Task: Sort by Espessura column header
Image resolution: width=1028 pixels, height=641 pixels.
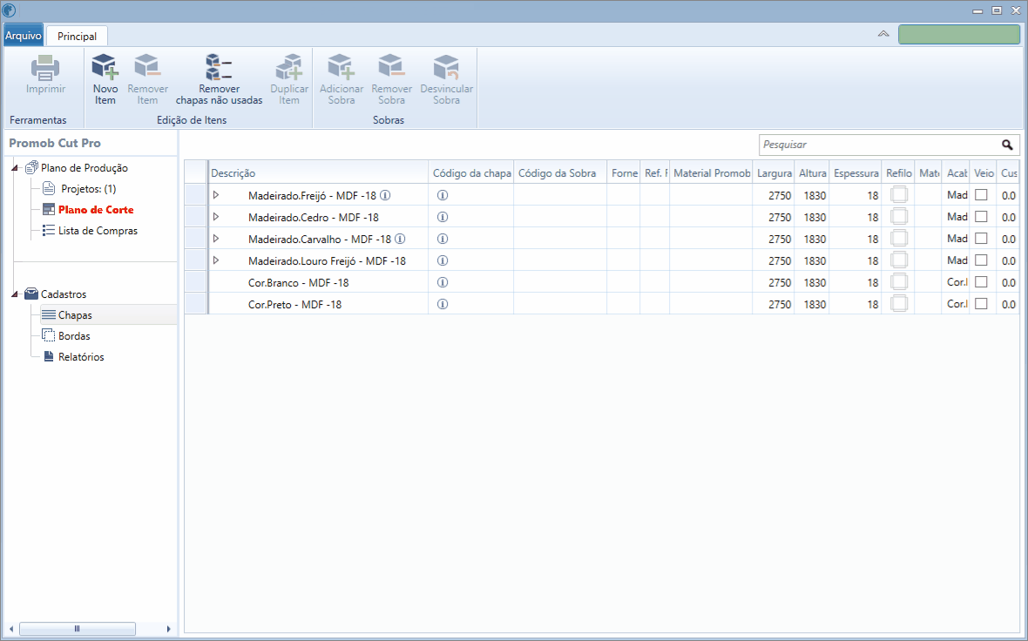Action: 856,173
